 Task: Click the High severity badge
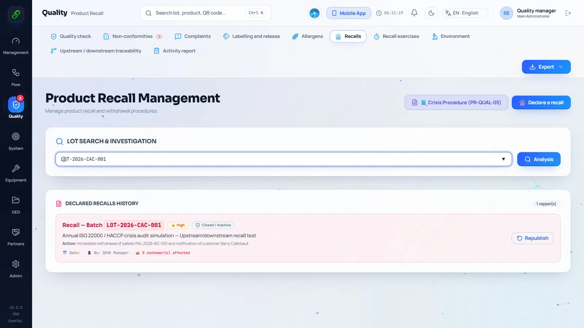click(x=178, y=225)
